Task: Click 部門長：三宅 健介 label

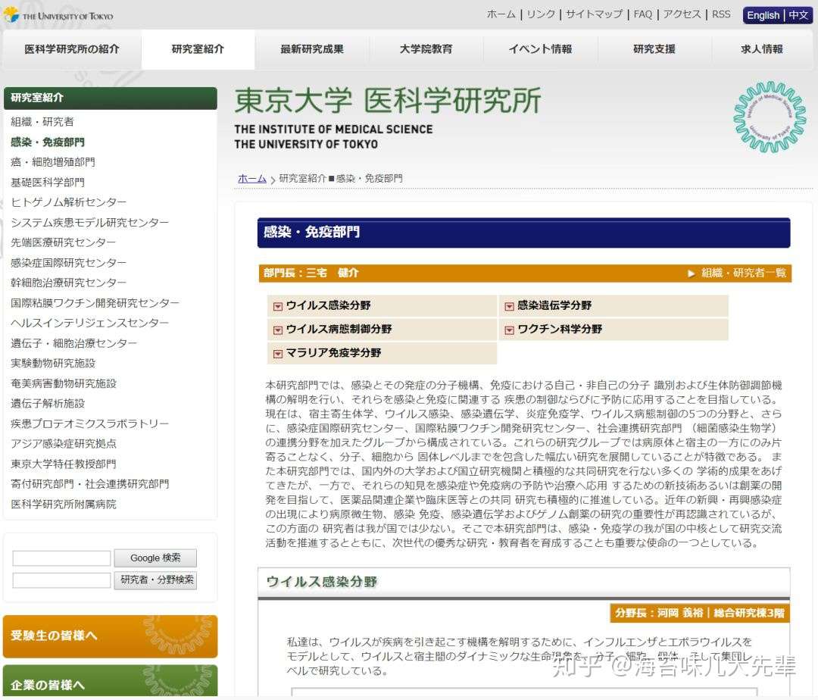Action: point(311,273)
